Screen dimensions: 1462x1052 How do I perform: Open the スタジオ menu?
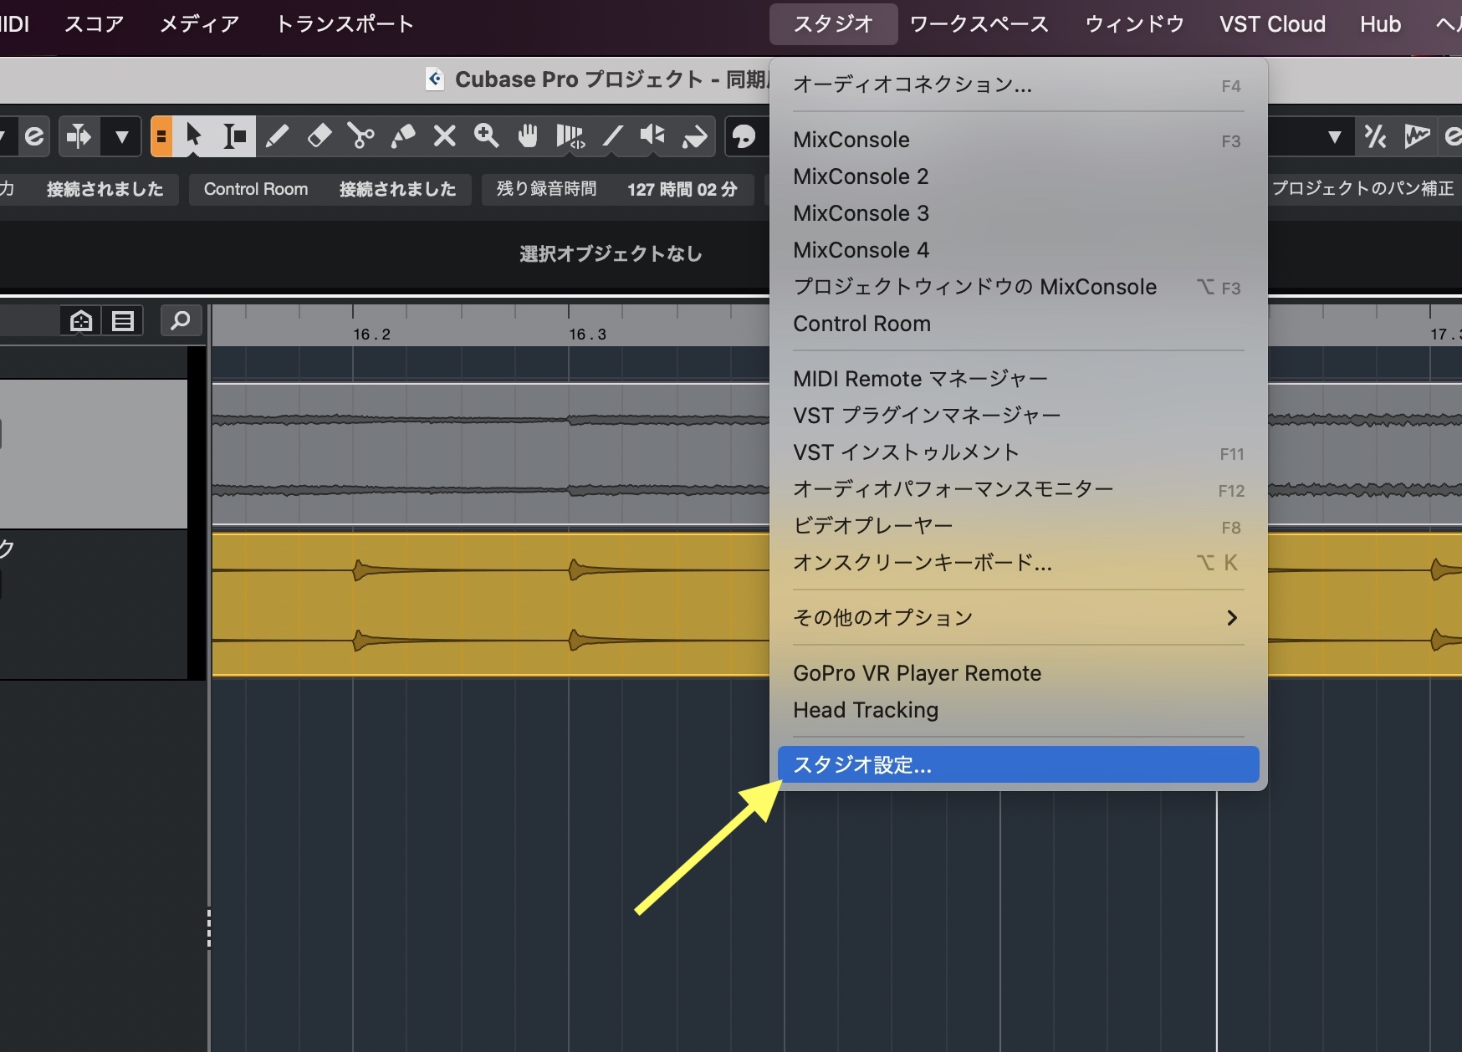(833, 23)
